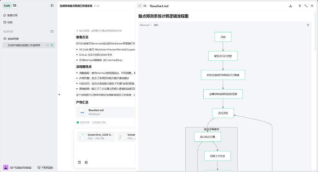Screen dimensions: 318x172
Task: Click add-project icon next to 项目列表
Action: [52, 31]
